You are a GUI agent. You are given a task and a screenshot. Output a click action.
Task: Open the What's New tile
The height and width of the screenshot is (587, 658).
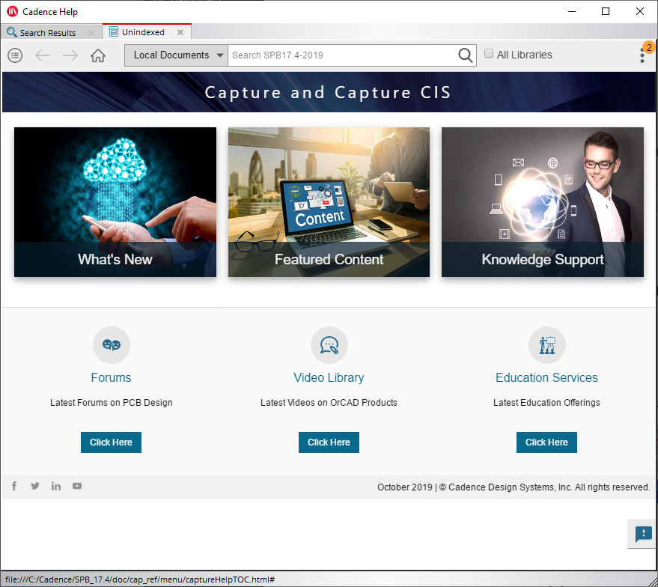[115, 202]
